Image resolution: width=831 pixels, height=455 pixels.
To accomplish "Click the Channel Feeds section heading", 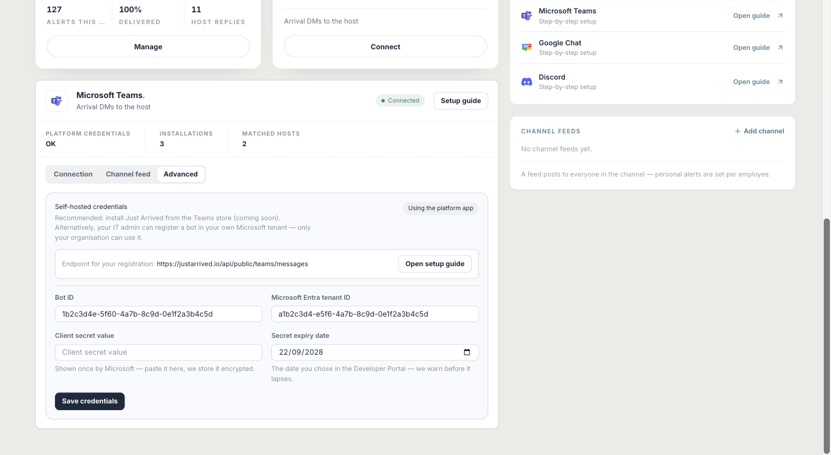I will (551, 131).
